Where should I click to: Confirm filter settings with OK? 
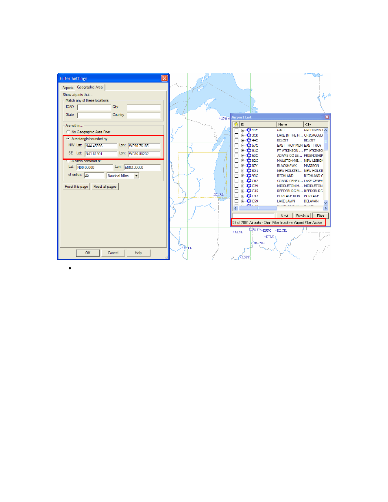tap(88, 253)
